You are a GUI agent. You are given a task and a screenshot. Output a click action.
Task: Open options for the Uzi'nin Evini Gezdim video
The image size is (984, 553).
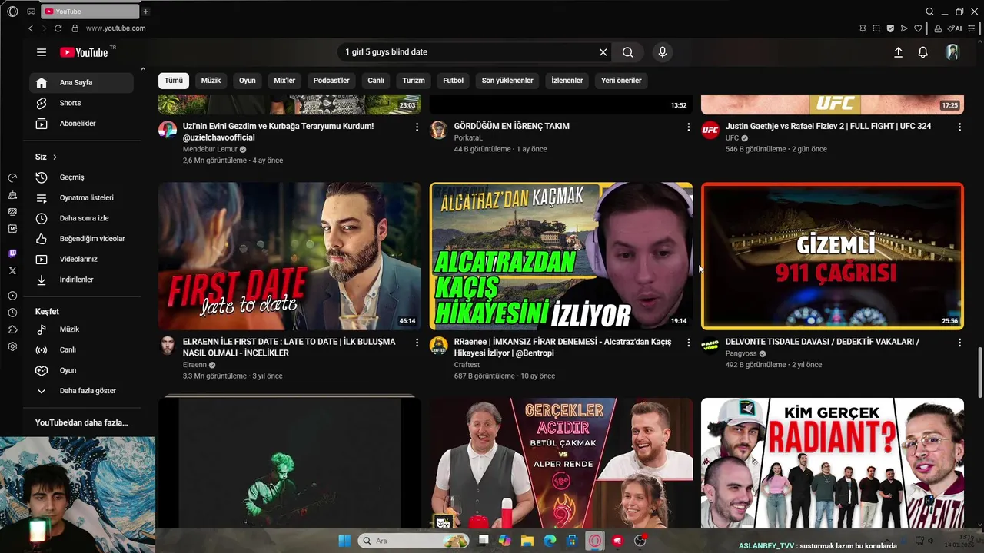pyautogui.click(x=417, y=127)
